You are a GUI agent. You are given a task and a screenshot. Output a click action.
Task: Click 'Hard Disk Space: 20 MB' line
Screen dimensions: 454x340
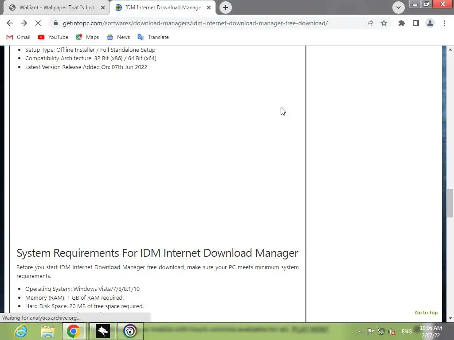click(x=84, y=306)
